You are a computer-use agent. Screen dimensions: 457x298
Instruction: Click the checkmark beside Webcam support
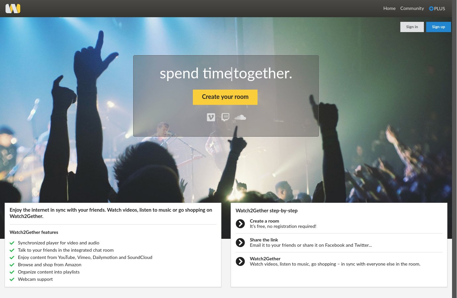point(12,279)
